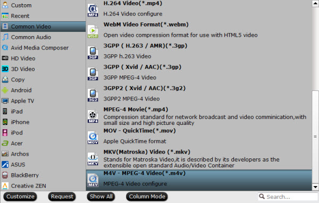Select the BlackBerry label
This screenshot has width=319, height=203.
(x=25, y=175)
